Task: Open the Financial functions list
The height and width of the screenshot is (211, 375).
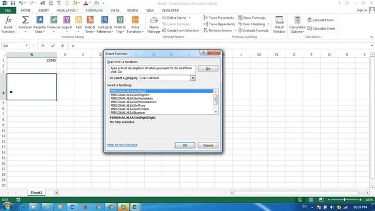Action: pos(53,25)
